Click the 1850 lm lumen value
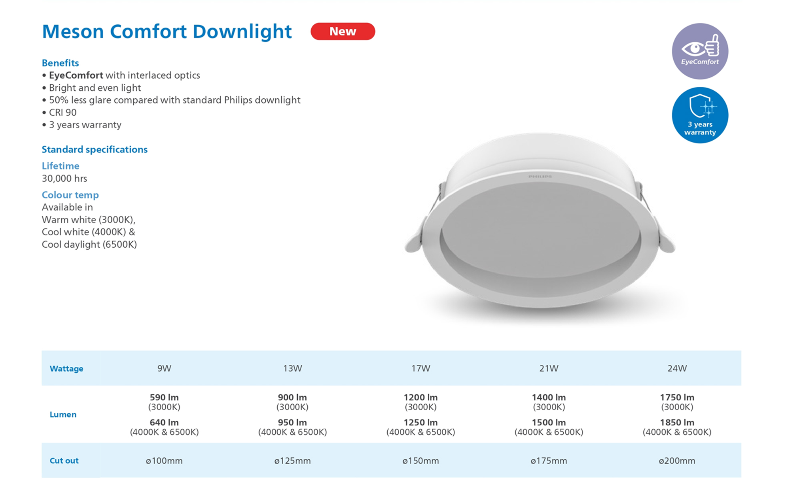Viewport: 787px width, 503px height. (677, 423)
